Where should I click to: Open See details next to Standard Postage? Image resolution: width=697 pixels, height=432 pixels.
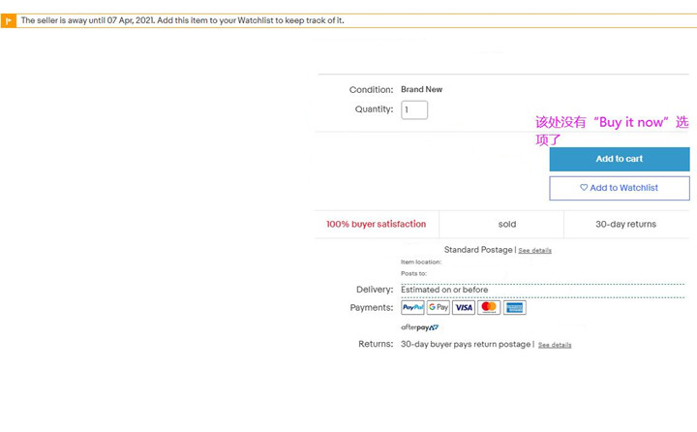coord(534,251)
